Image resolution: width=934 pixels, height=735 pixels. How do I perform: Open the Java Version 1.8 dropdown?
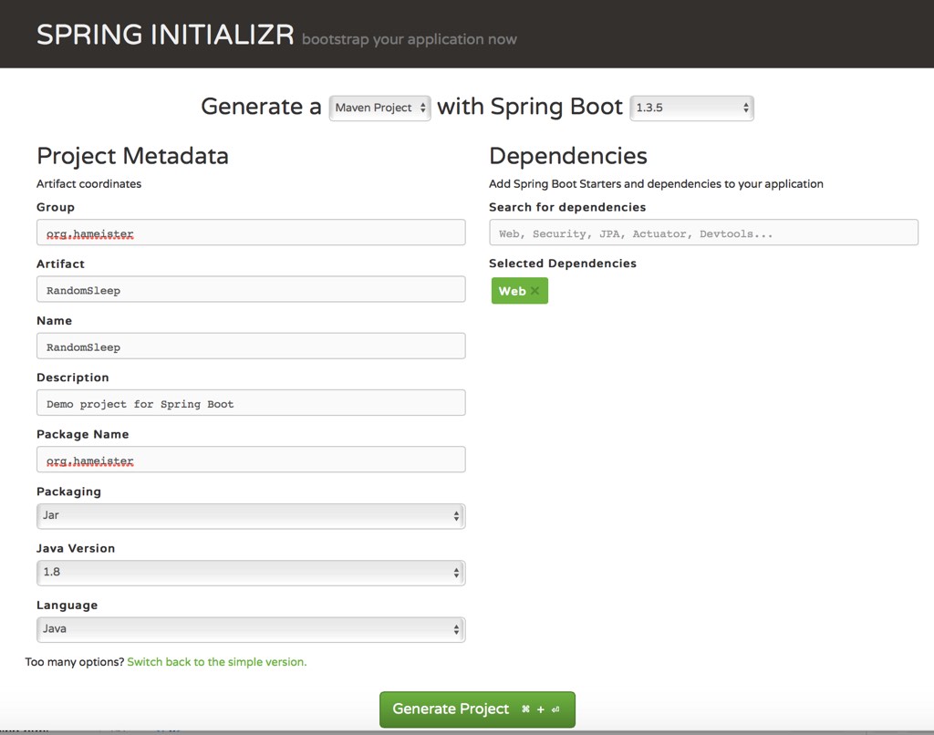pos(251,572)
